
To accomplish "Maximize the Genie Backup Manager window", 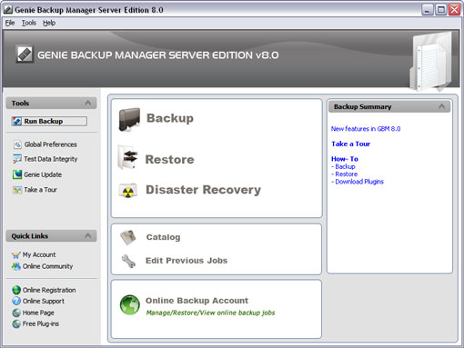I will 441,10.
